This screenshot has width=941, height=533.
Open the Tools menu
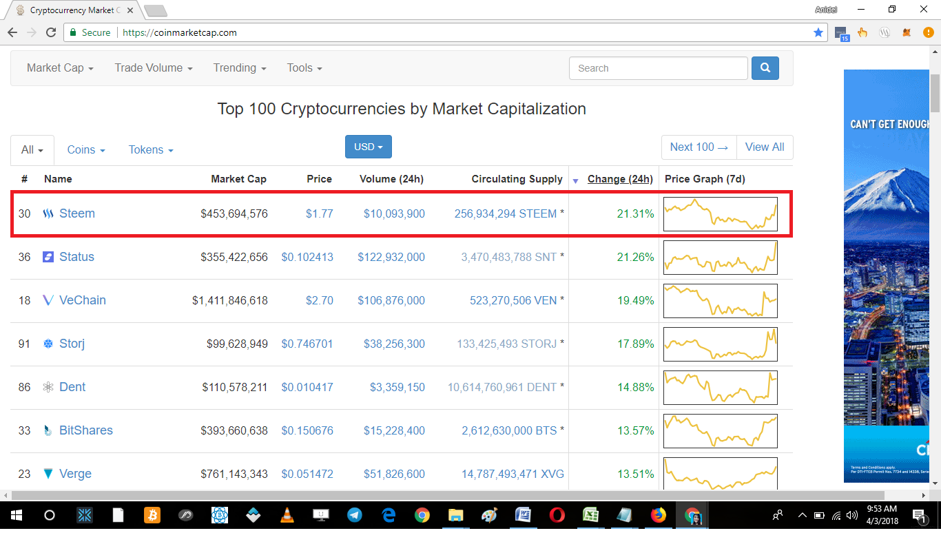coord(304,67)
